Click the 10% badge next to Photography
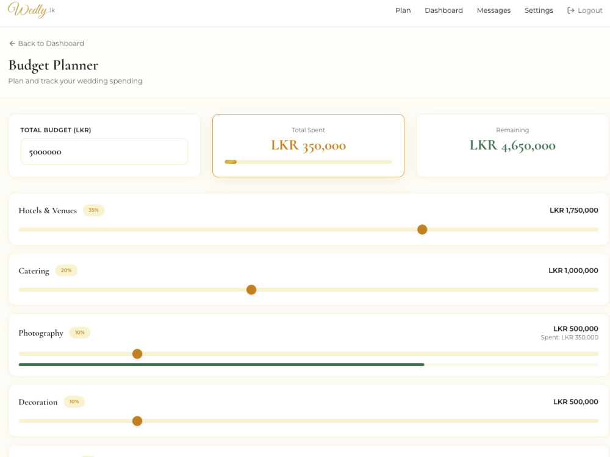This screenshot has width=610, height=457. tap(80, 333)
